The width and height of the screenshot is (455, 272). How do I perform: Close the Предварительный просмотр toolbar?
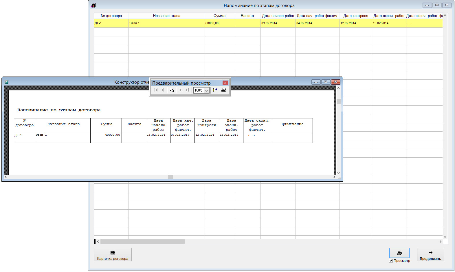[x=225, y=83]
